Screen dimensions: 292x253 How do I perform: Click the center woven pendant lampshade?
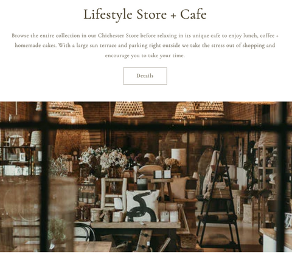(129, 109)
